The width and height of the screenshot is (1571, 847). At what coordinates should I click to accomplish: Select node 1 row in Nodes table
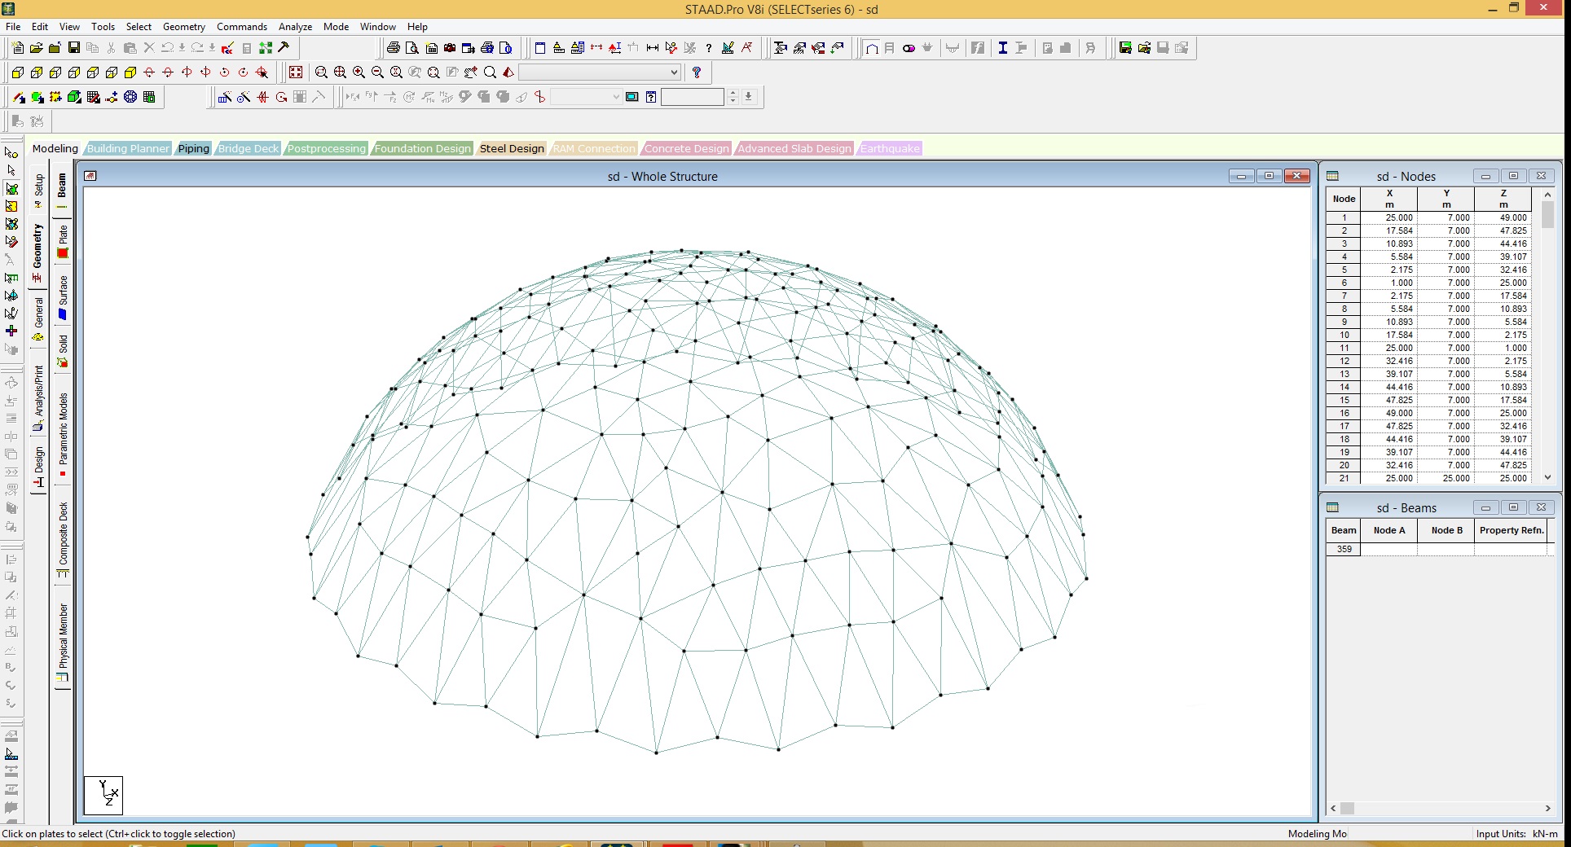(1344, 217)
